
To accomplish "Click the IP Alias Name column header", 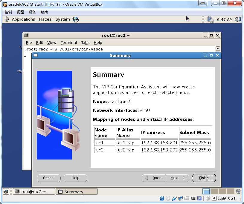I will 128,133.
